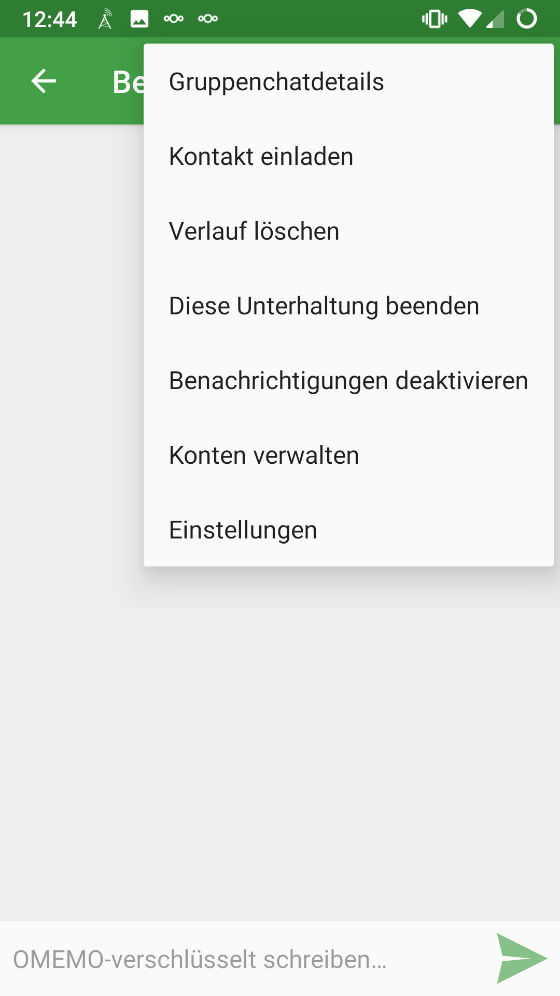The image size is (560, 996).
Task: Tap the cellular signal strength icon
Action: tap(496, 19)
